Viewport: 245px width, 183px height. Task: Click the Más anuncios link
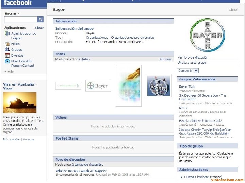[12, 139]
